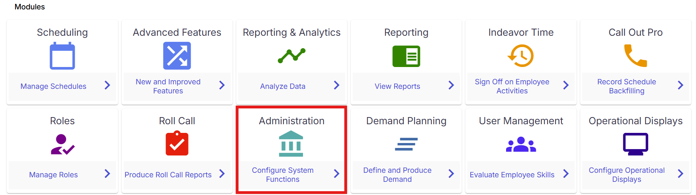Click the red Roll Call clipboard icon

[177, 143]
